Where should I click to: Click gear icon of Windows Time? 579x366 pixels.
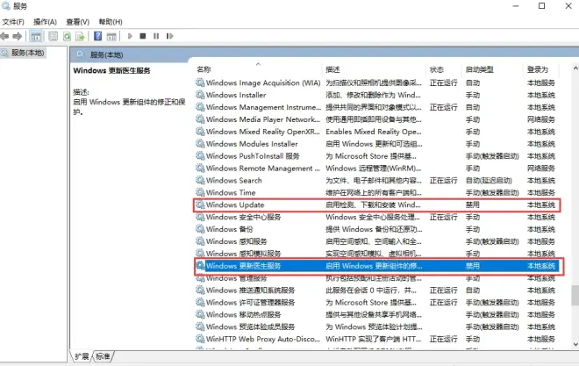[x=200, y=192]
